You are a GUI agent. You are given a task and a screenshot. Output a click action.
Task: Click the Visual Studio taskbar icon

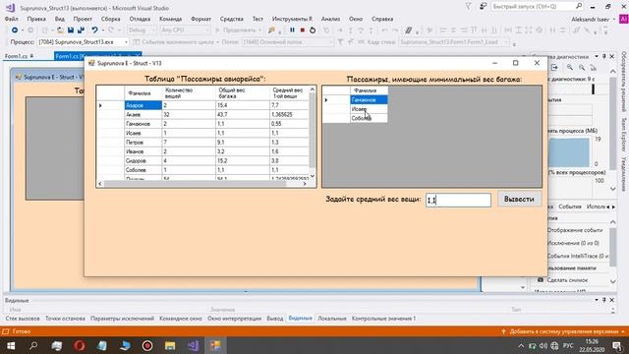[x=193, y=345]
